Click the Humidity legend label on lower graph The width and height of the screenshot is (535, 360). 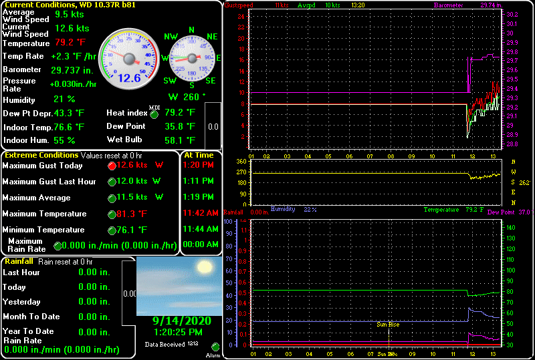tap(283, 209)
